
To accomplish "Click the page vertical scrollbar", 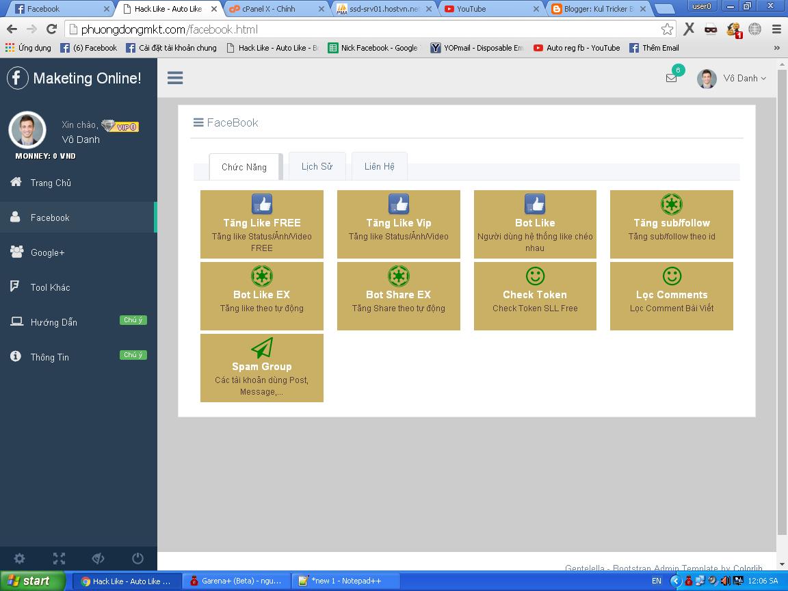I will click(781, 302).
